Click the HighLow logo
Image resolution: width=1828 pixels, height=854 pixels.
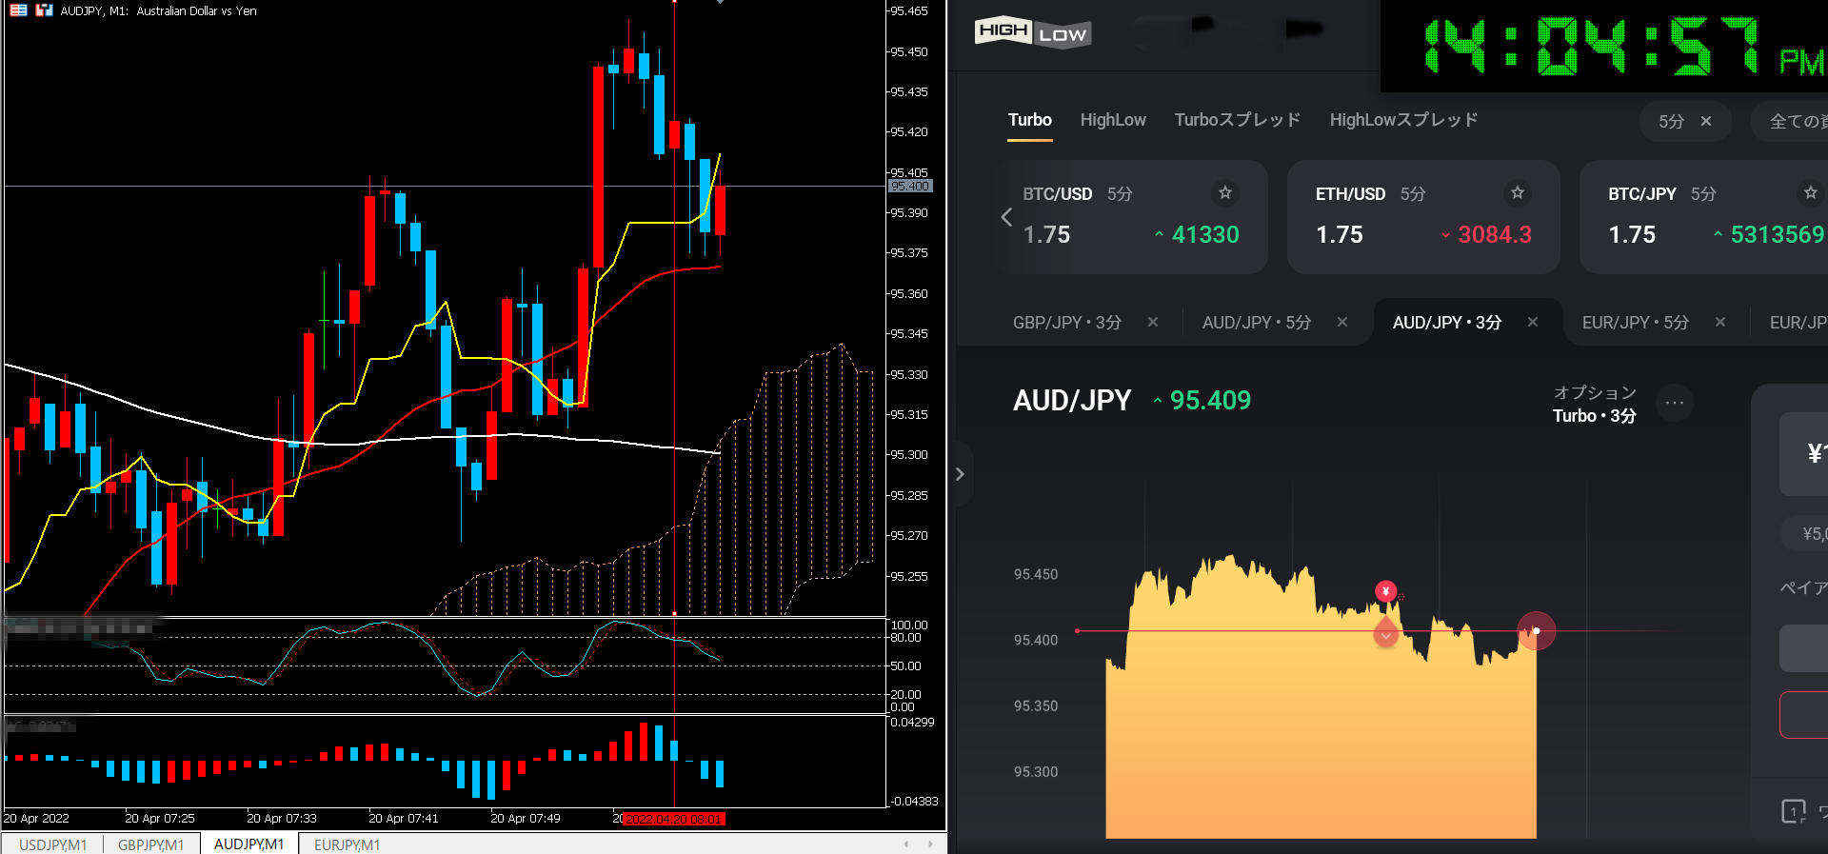[x=1032, y=33]
